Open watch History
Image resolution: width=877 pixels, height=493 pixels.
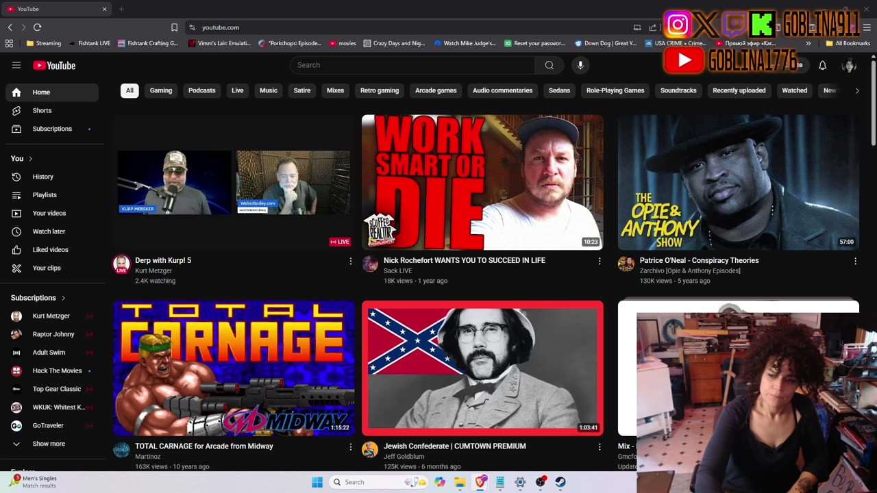coord(52,177)
